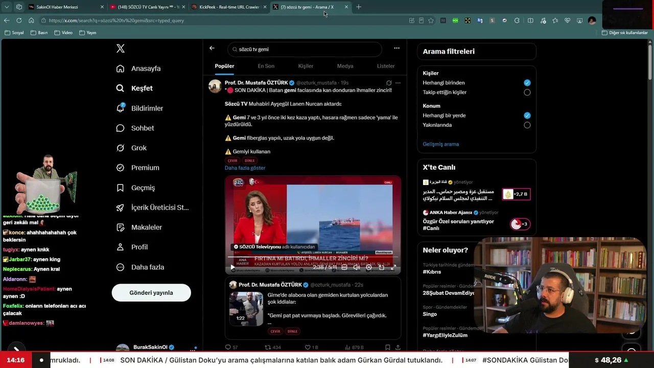Screen dimensions: 654x368
Task: Open the #Kıbrıs trending topic
Action: (x=432, y=272)
